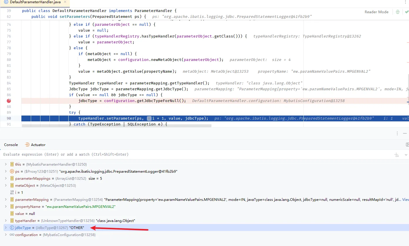Viewport: 409px width, 246px height.
Task: Click the field icon of 'value = null'
Action: 12,214
